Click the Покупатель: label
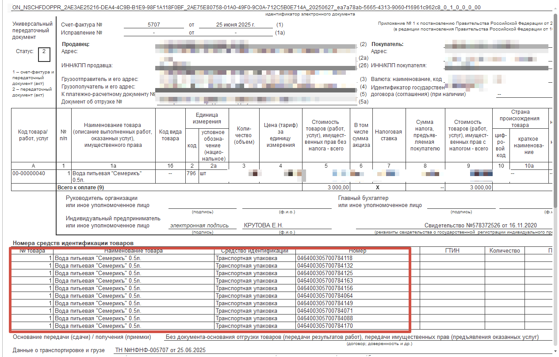Screen dimensions: 559x357 (387, 44)
